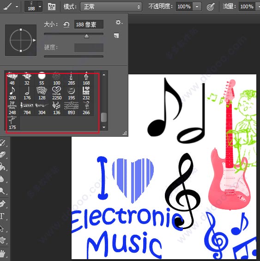Select the I love pop music brush 232
Image resolution: width=260 pixels, height=261 pixels.
(x=86, y=93)
